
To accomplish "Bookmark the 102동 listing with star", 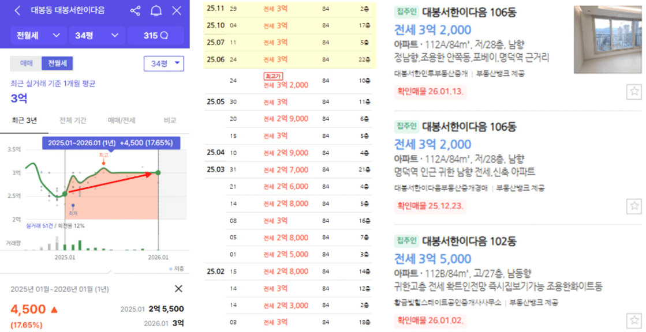I will pyautogui.click(x=634, y=320).
